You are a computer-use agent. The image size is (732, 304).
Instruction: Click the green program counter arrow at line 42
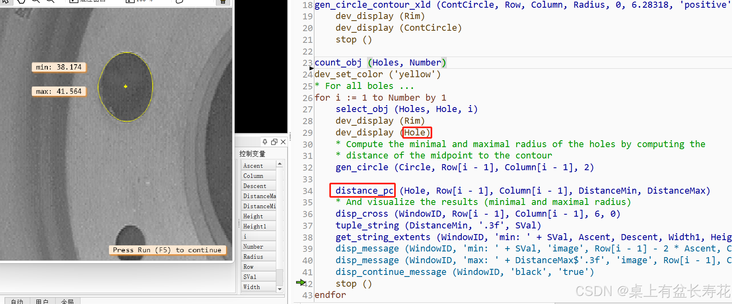pos(301,282)
